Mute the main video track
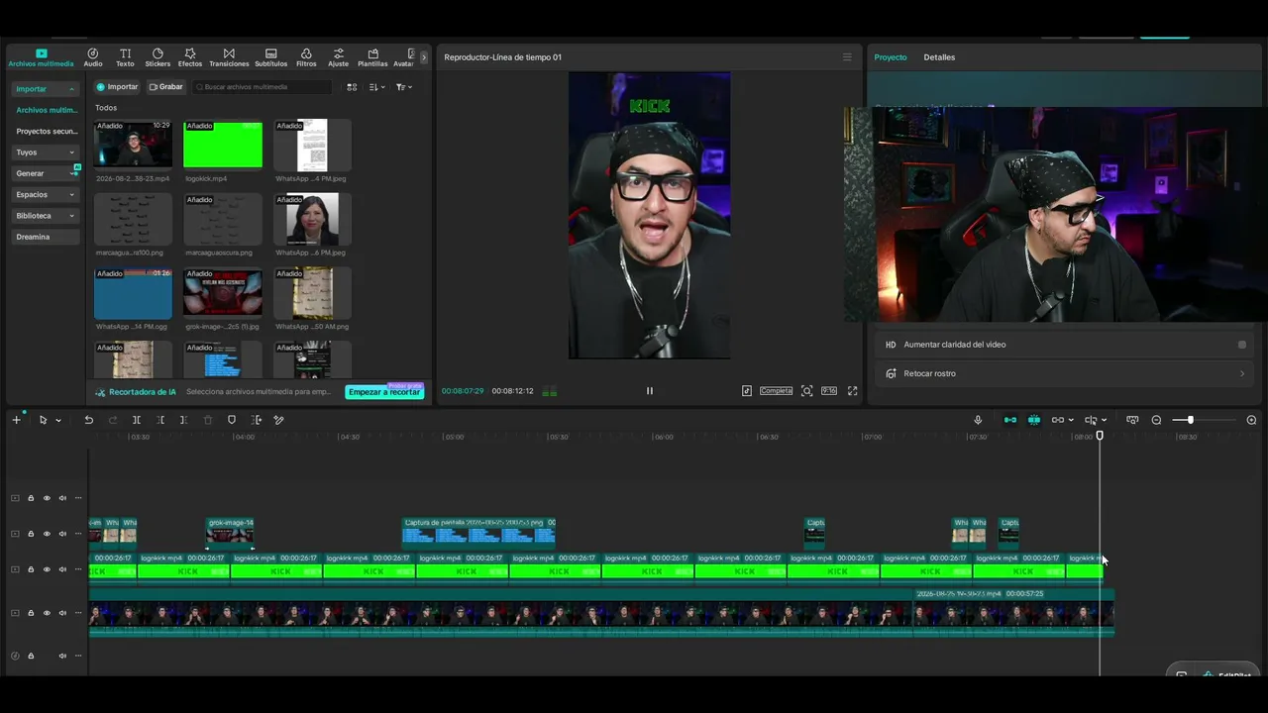The image size is (1268, 713). 62,613
